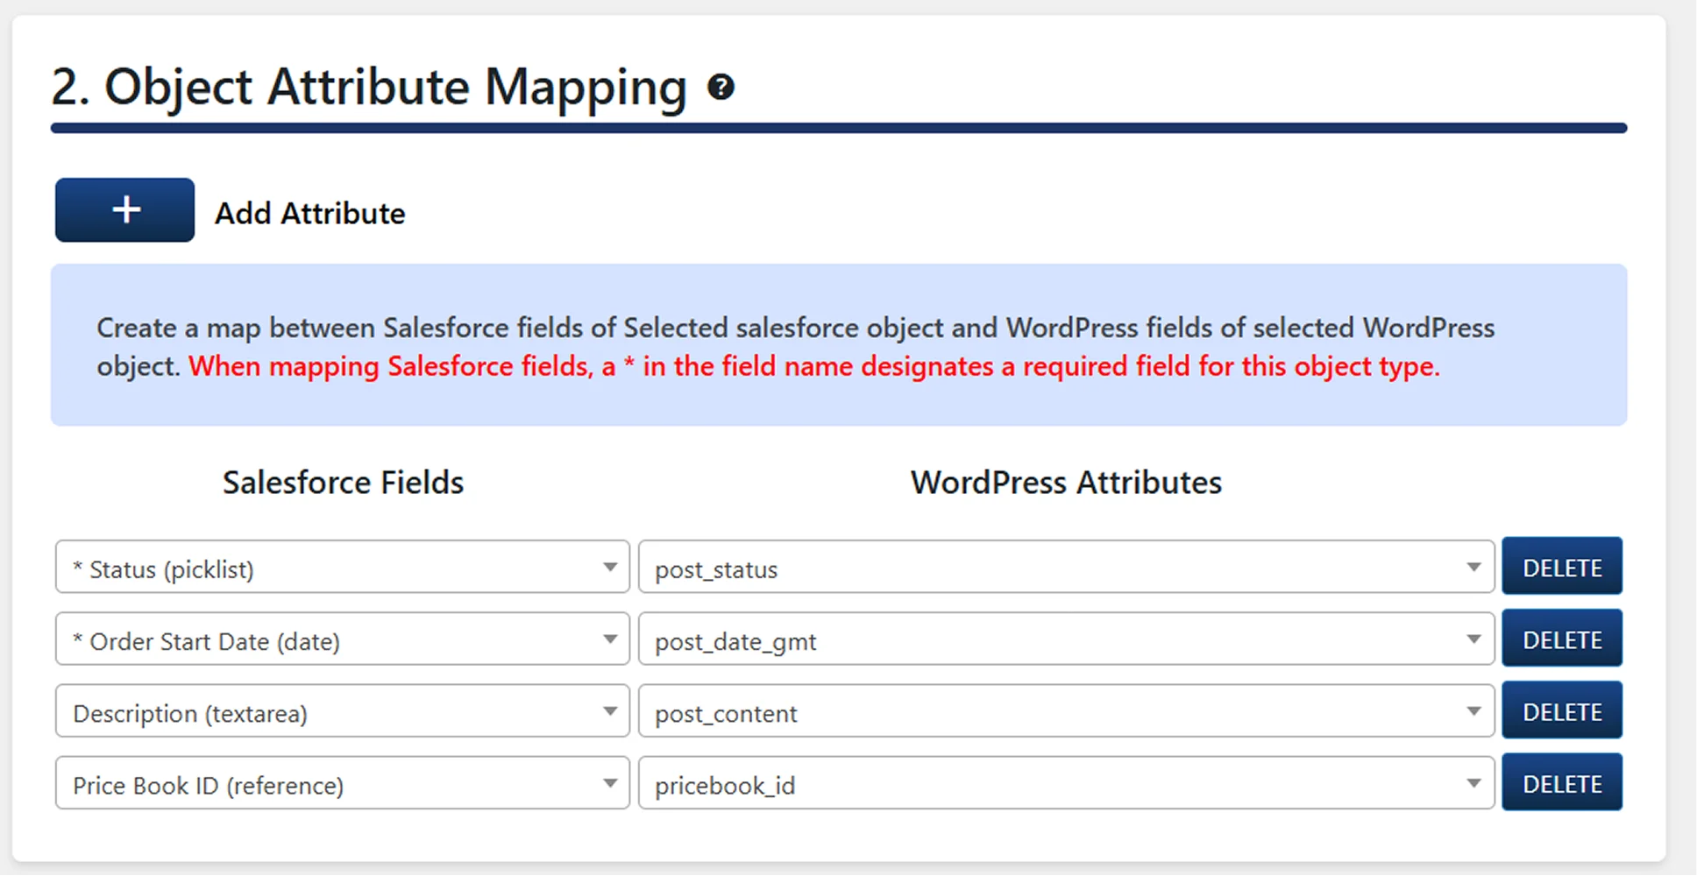This screenshot has height=876, width=1697.
Task: Open the Price Book ID Salesforce field dropdown
Action: coord(342,783)
